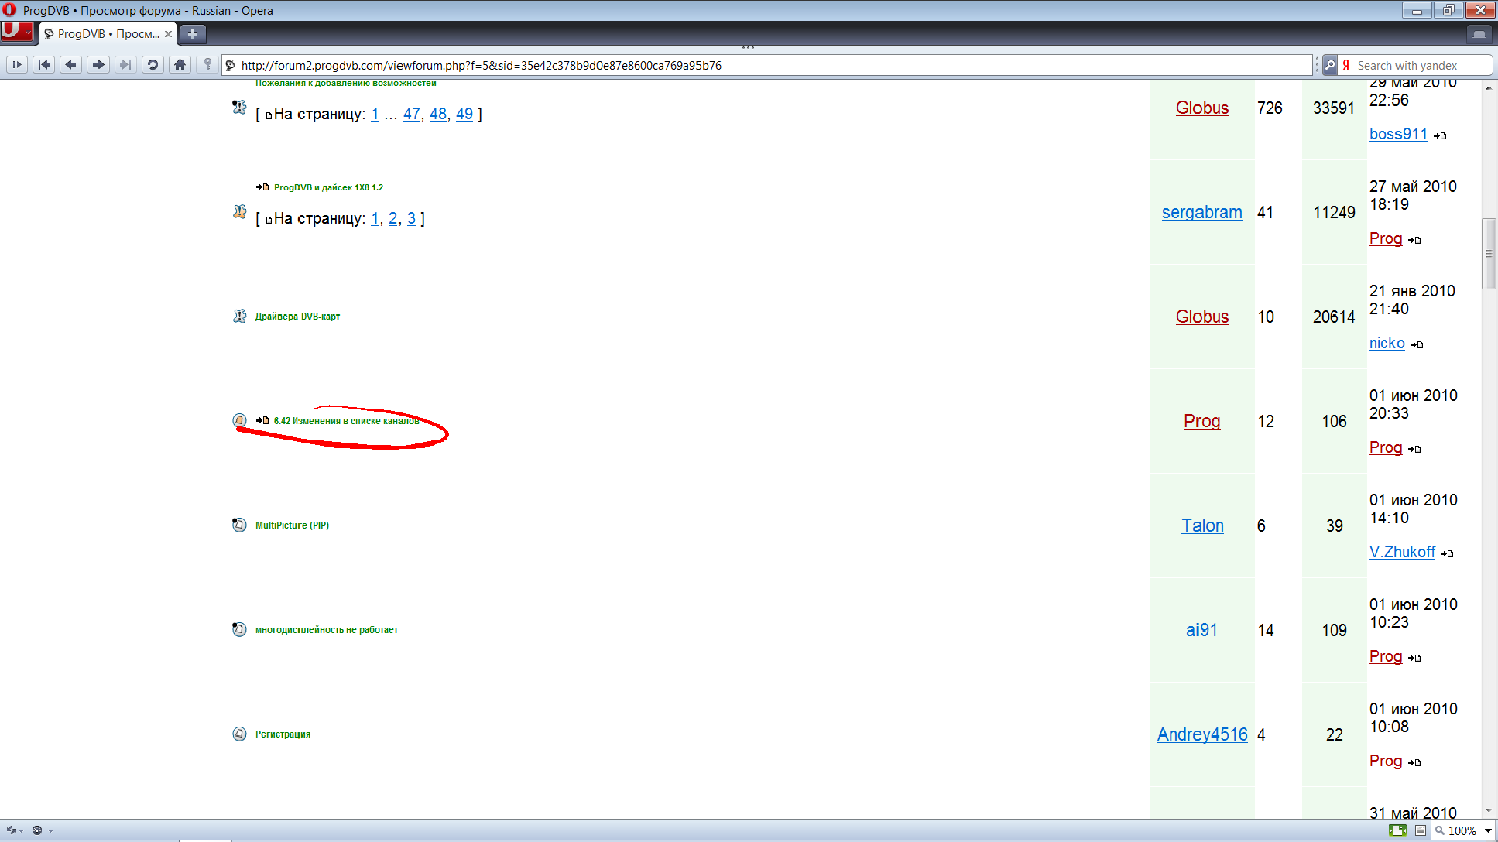Click the Back navigation arrow

pos(71,65)
